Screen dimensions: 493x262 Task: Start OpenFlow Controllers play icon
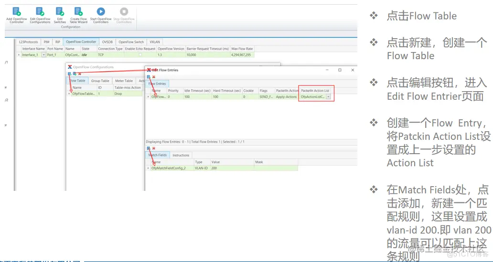coord(101,11)
